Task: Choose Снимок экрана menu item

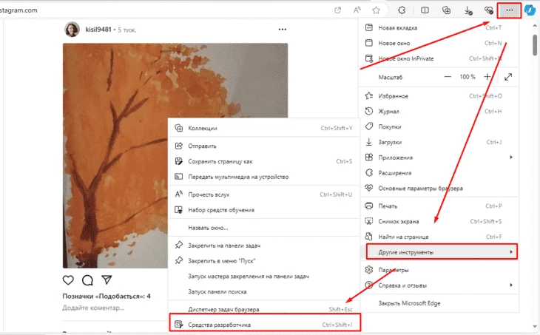Action: (439, 221)
